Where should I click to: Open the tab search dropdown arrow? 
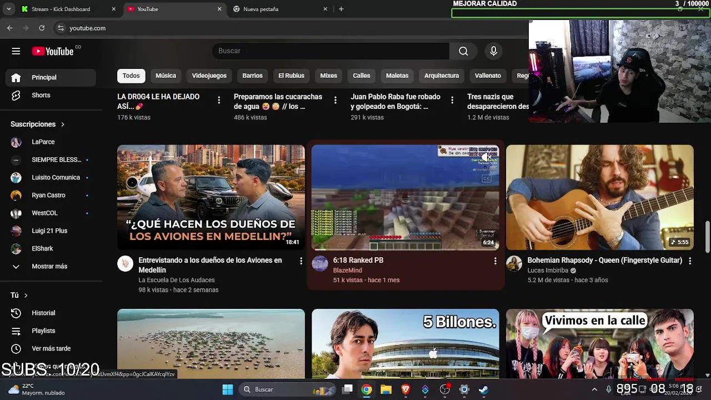click(x=8, y=9)
